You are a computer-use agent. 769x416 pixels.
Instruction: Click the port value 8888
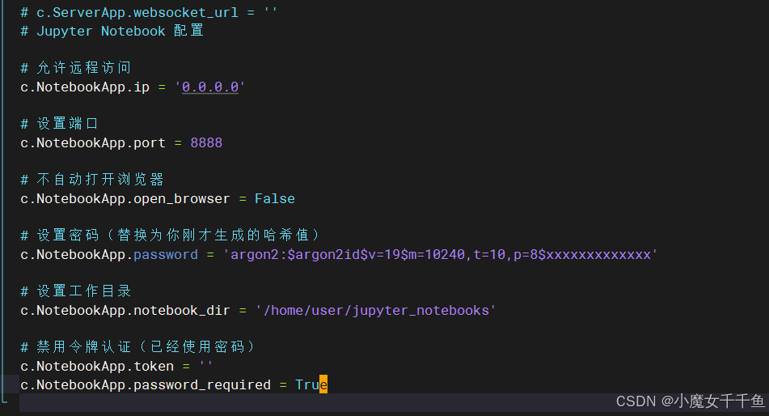pyautogui.click(x=206, y=143)
